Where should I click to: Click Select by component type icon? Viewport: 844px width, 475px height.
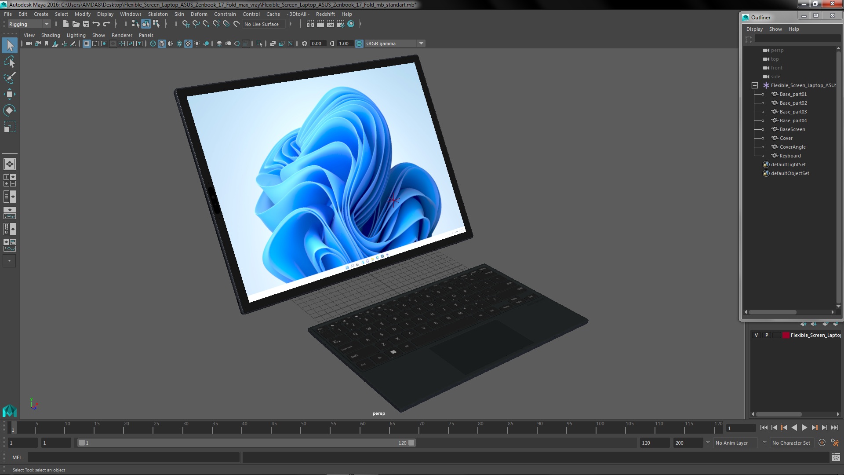[156, 24]
